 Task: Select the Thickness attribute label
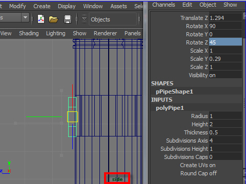point(196,132)
